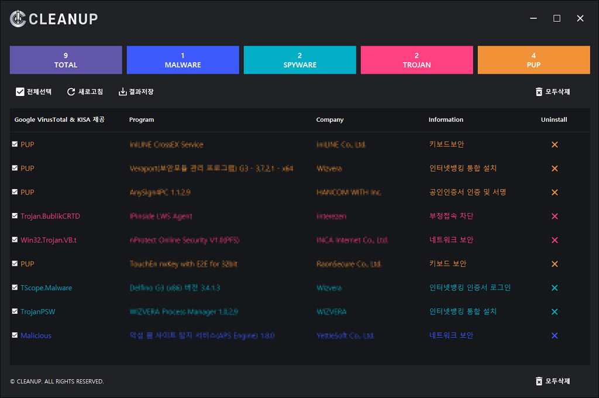Click the uninstall X for TScope.Malware
Screen dimensions: 599x398
click(555, 288)
